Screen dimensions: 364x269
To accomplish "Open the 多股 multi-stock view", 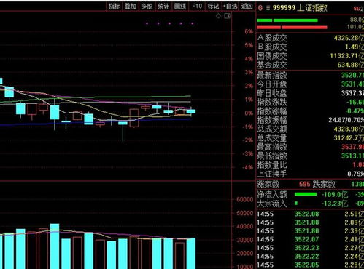I will click(x=147, y=7).
